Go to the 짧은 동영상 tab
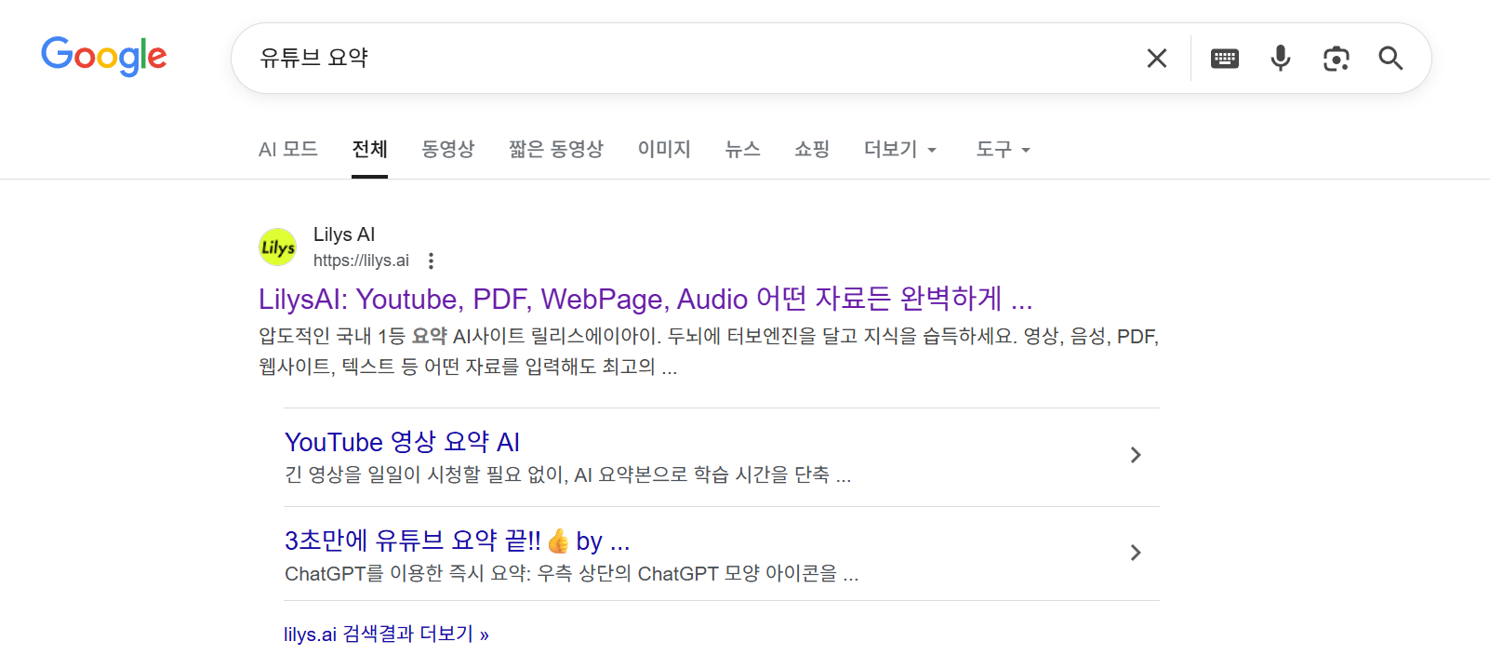This screenshot has width=1490, height=668. (x=555, y=150)
